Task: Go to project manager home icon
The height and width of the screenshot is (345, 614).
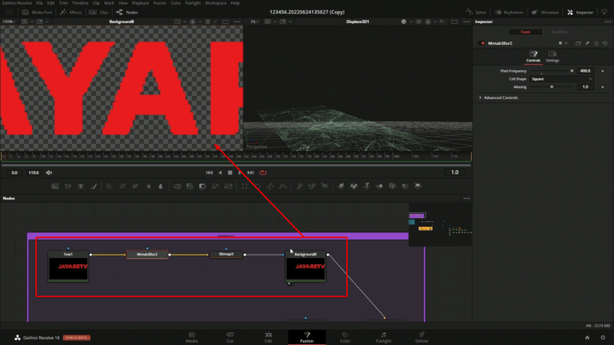Action: coord(587,338)
